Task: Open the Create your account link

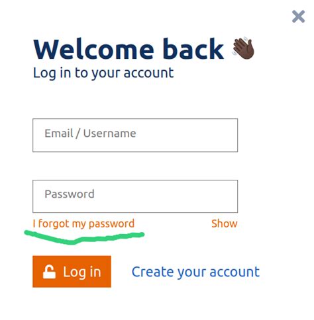Action: (195, 272)
